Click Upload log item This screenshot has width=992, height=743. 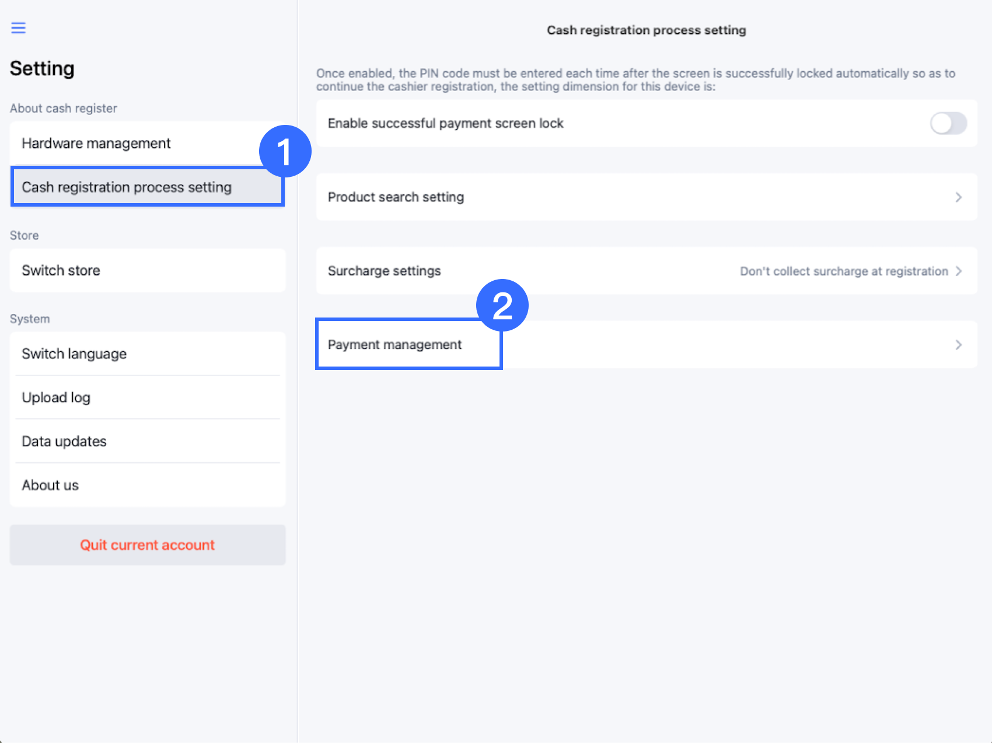click(56, 398)
